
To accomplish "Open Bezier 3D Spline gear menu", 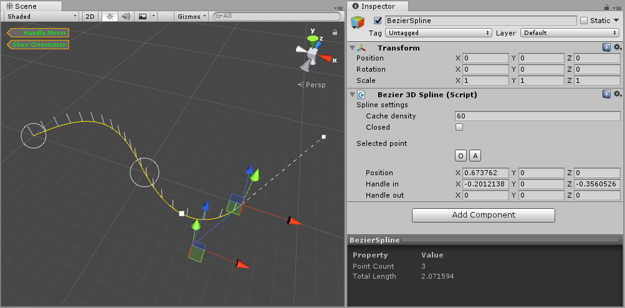I will coord(617,94).
